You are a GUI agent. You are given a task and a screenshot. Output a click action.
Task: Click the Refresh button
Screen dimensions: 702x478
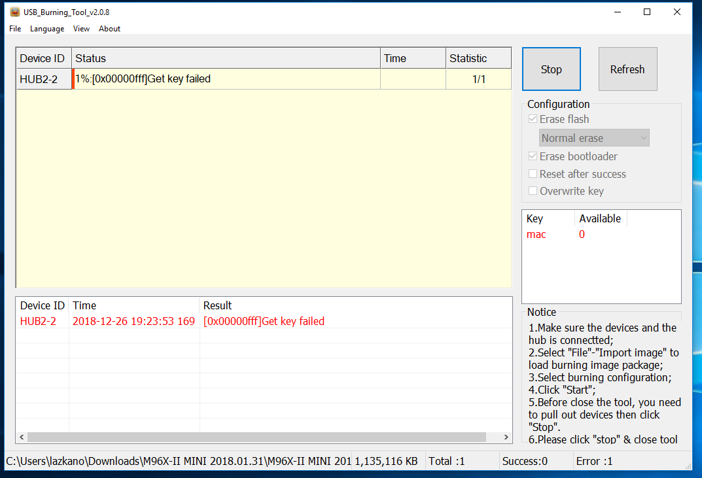[x=627, y=69]
